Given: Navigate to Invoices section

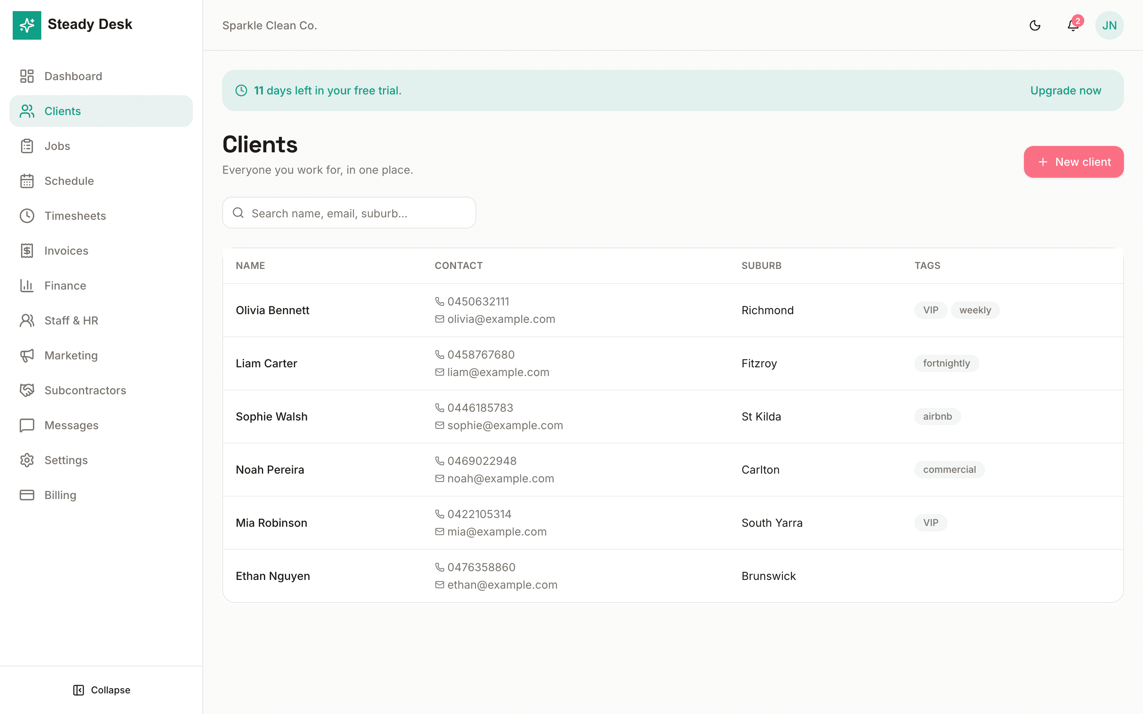Looking at the screenshot, I should 101,251.
